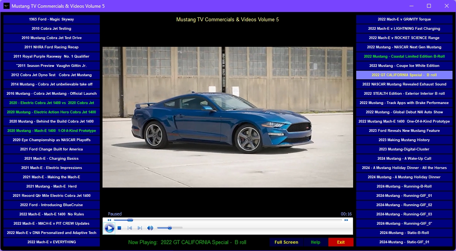The height and width of the screenshot is (251, 456).
Task: Select 2023 Making Mustang History
Action: 404,140
